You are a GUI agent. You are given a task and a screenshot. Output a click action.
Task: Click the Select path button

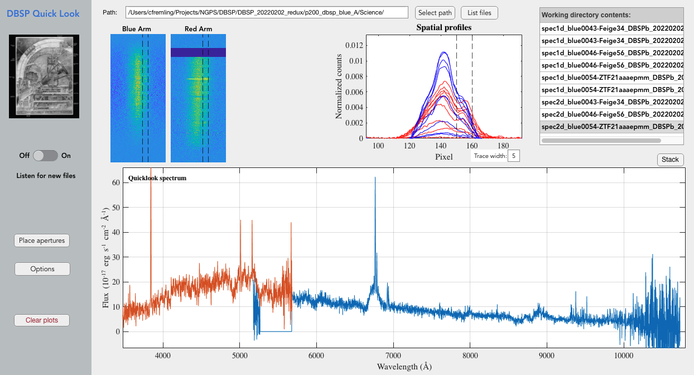(435, 13)
